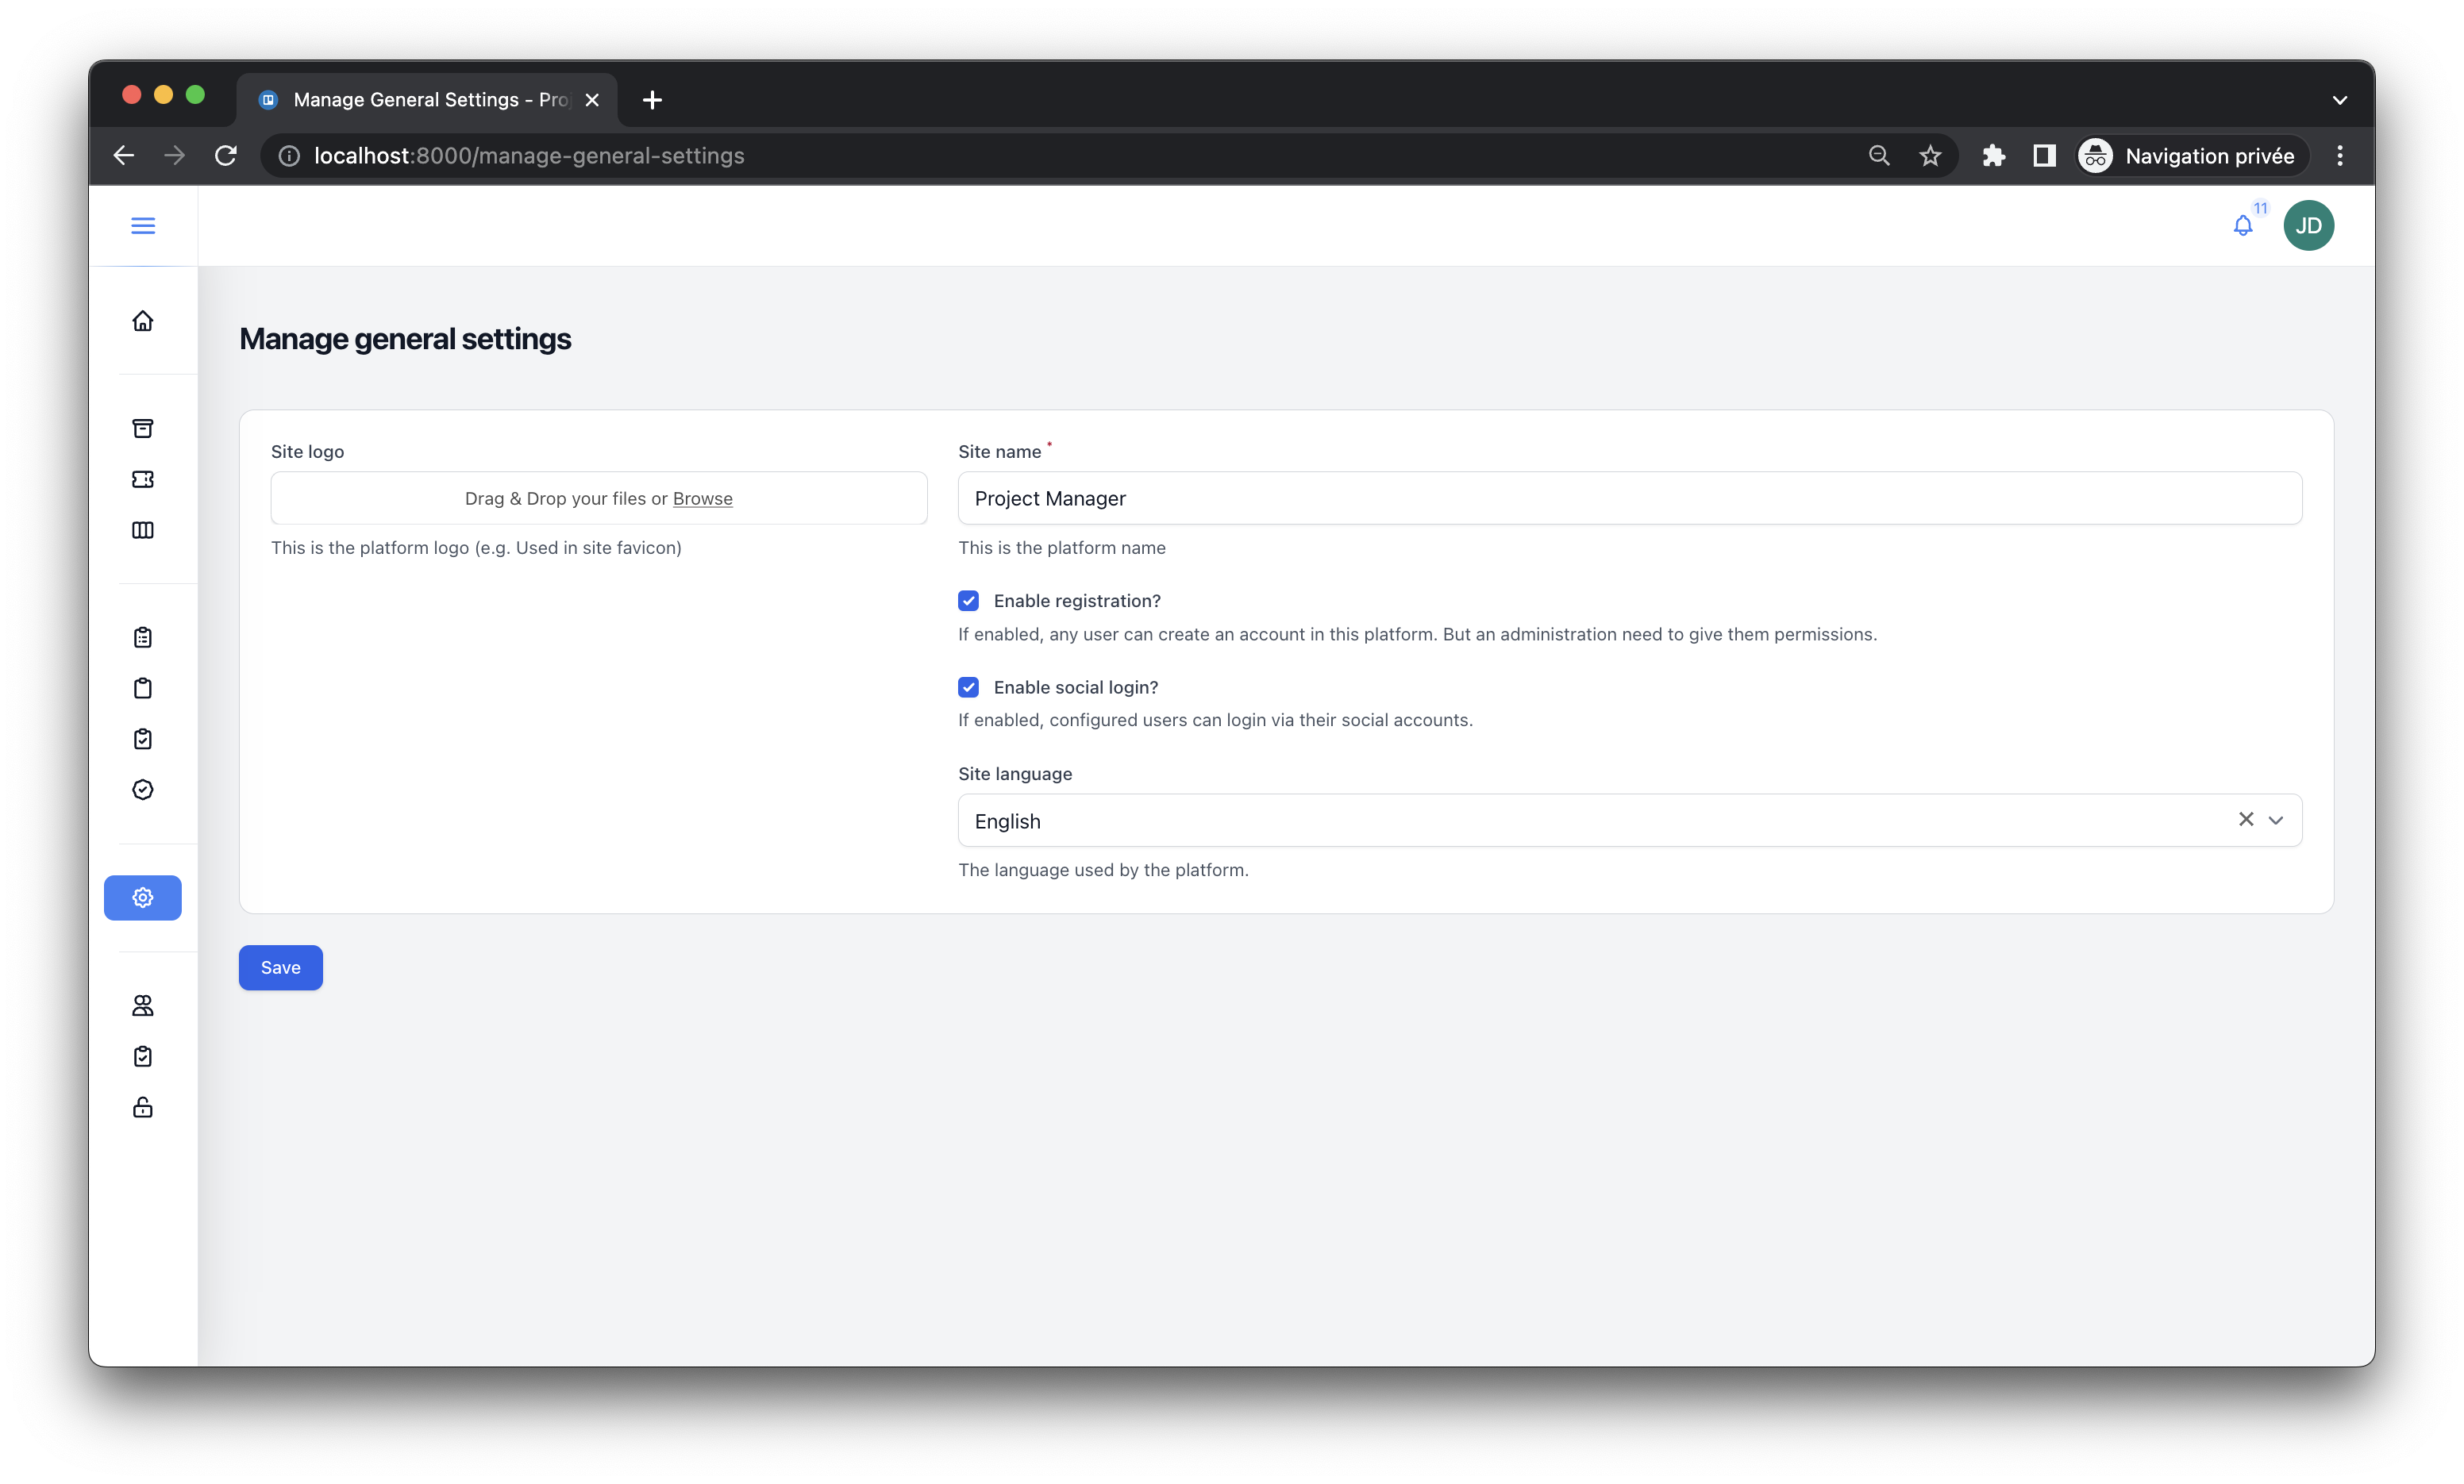Open a new browser tab

[652, 100]
